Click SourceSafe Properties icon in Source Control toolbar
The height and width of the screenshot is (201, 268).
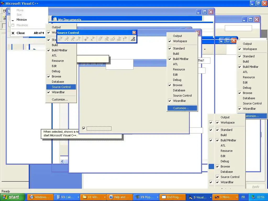(113, 39)
